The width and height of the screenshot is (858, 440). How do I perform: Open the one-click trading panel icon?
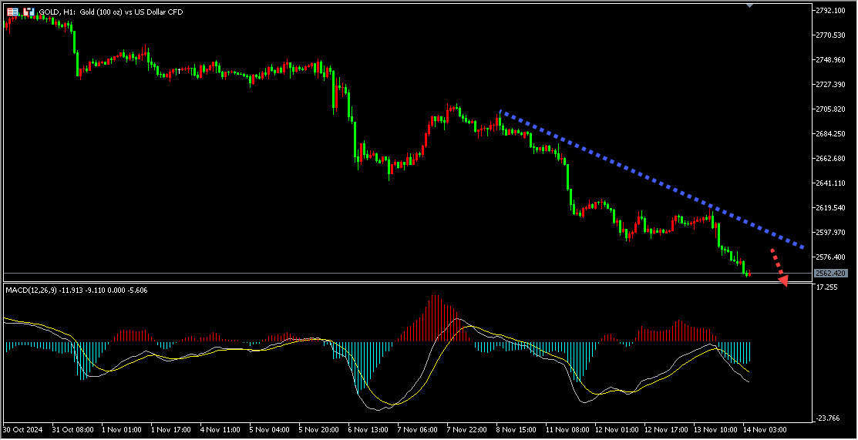point(13,12)
